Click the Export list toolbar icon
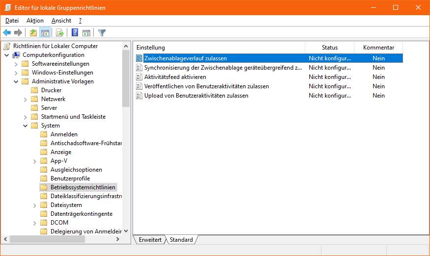Image resolution: width=430 pixels, height=256 pixels. click(60, 33)
